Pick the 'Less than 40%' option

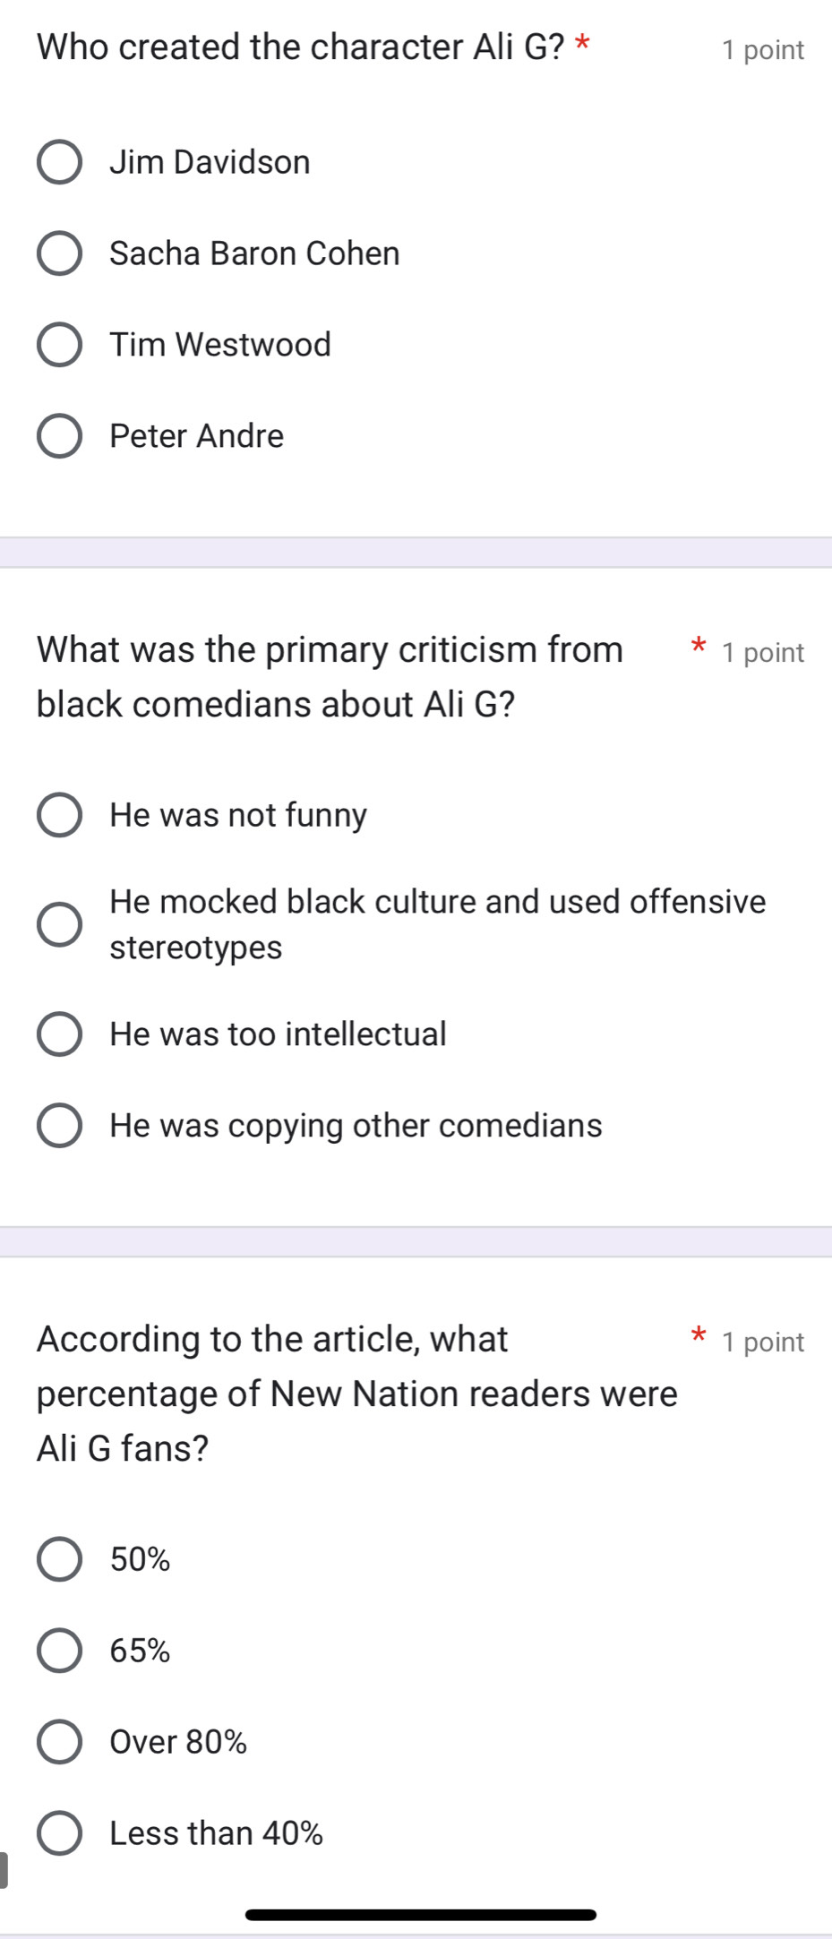(59, 1833)
